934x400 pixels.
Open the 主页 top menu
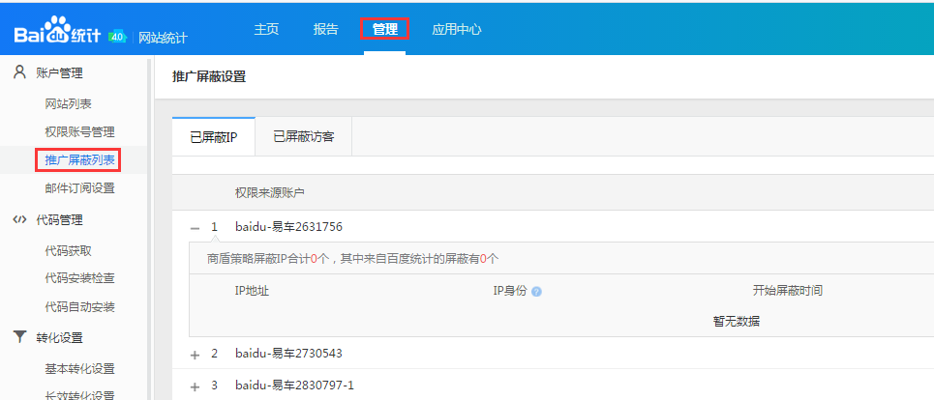point(266,29)
